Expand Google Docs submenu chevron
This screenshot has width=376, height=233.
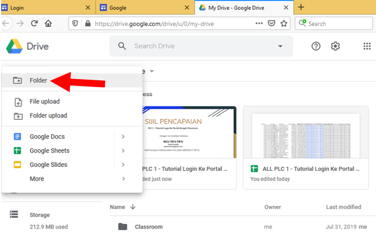123,136
